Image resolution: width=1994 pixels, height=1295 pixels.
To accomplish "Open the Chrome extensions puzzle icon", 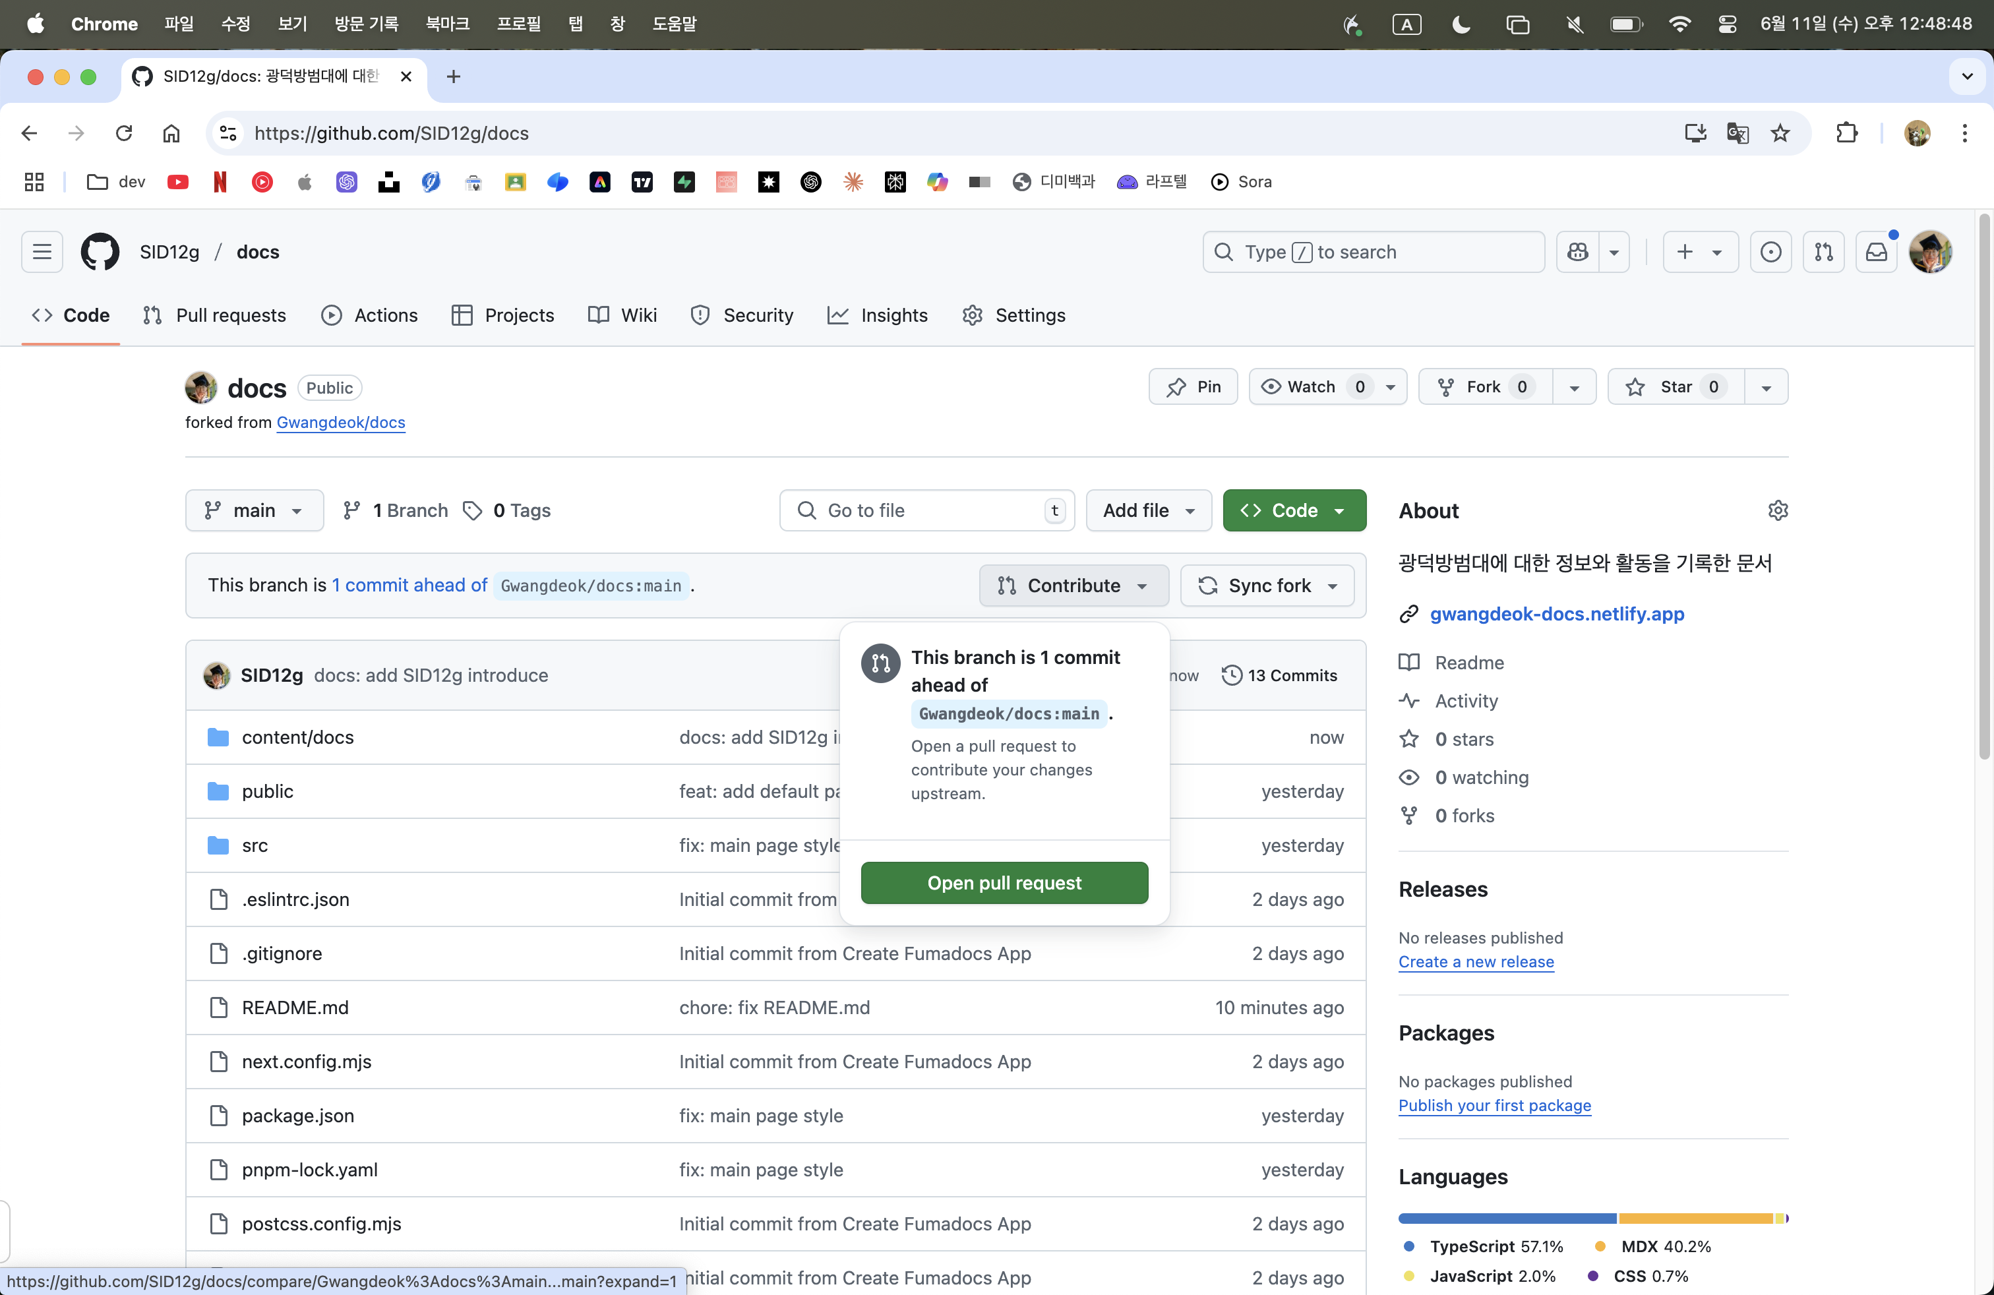I will (1846, 133).
